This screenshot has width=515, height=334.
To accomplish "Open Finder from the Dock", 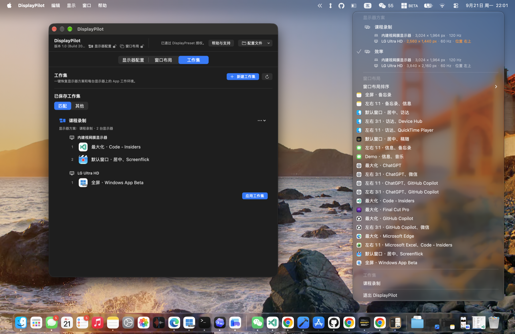I will pos(21,323).
